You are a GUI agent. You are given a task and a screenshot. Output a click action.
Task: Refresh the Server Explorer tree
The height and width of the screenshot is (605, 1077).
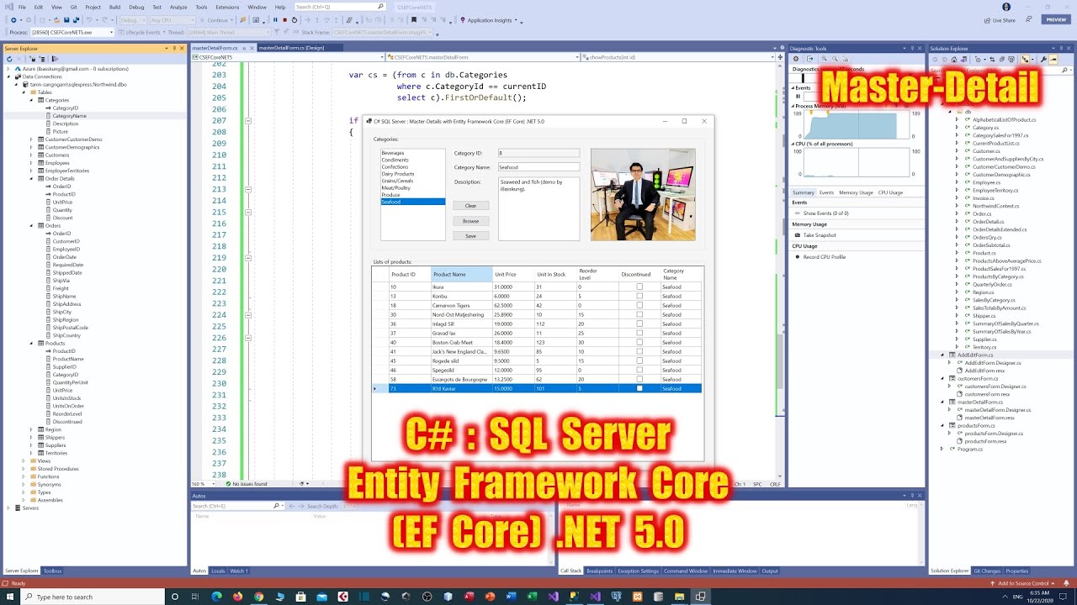9,59
